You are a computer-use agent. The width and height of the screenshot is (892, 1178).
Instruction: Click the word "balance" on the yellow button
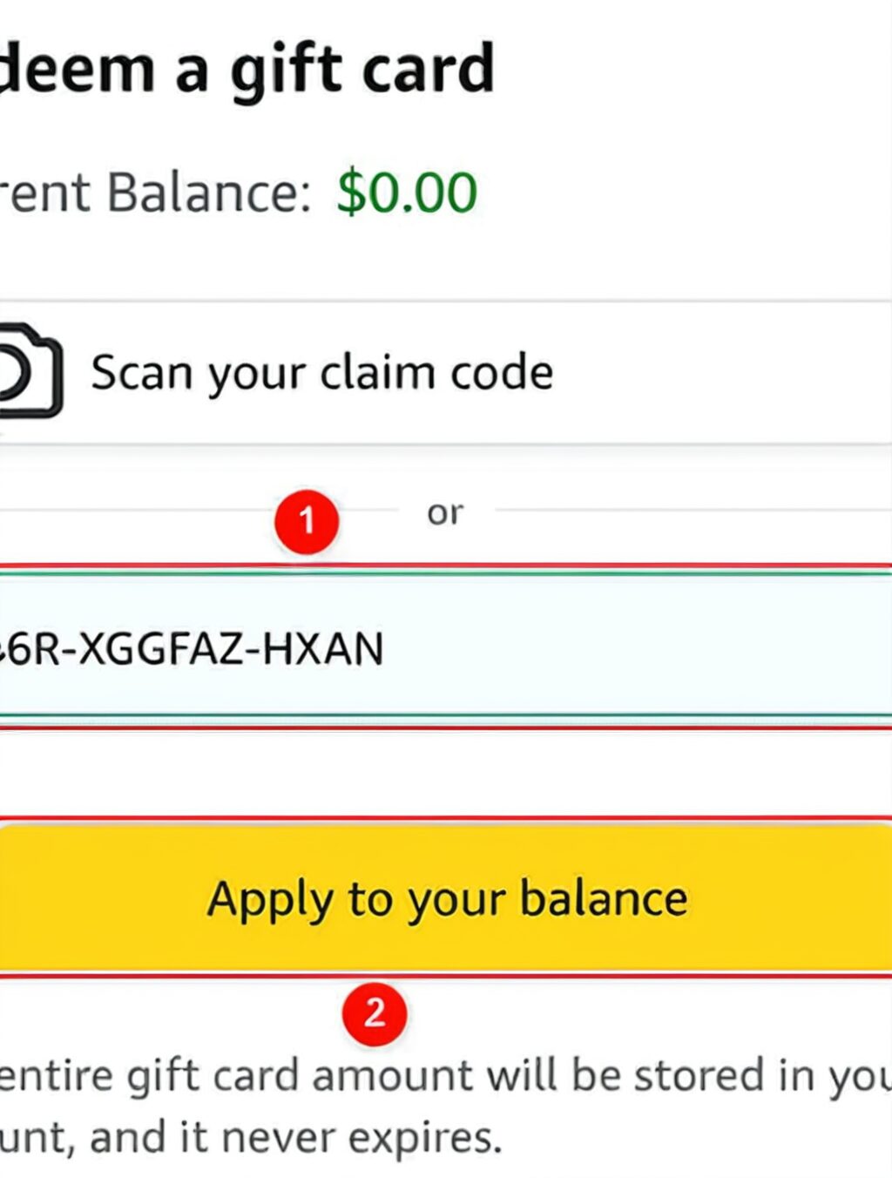pos(604,898)
